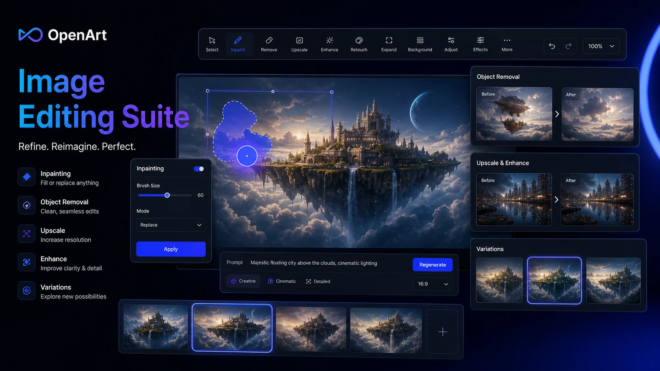Screen dimensions: 660x371
Task: Click the Enhance feature icon in left list
Action: [27, 262]
